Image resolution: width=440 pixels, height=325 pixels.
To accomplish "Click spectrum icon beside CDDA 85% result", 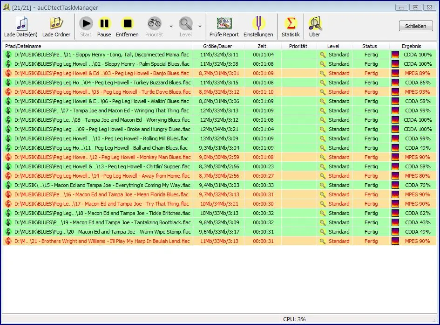I will tap(395, 83).
